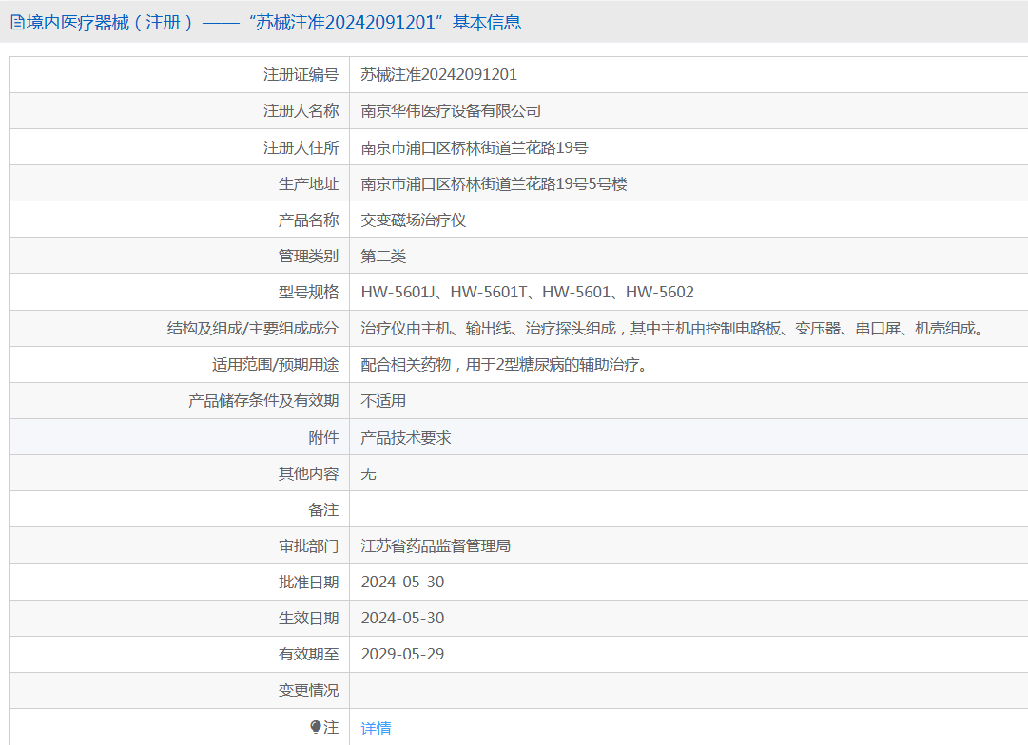1028x745 pixels.
Task: Click the 适用范围/预期用途 label
Action: [x=276, y=364]
